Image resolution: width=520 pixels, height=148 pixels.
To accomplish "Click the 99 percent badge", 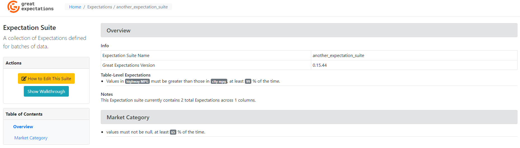I will point(248,82).
